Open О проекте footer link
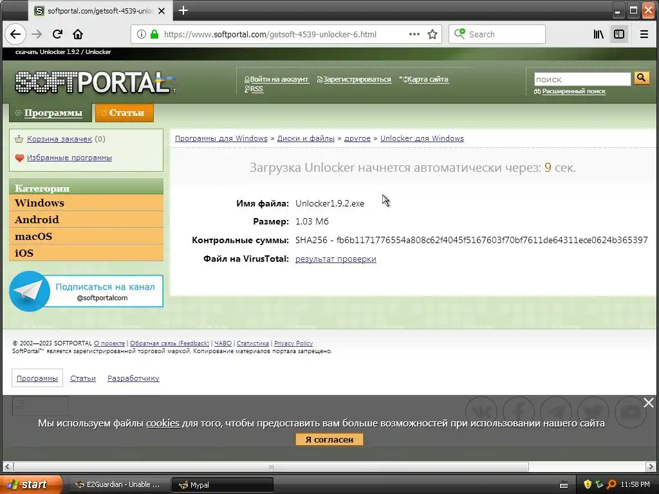The height and width of the screenshot is (494, 659). (x=109, y=343)
